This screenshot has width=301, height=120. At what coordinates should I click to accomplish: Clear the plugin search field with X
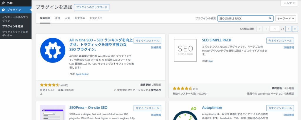coord(270,18)
